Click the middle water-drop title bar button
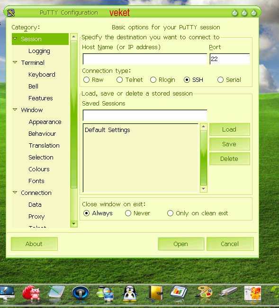279x308 pixels. pyautogui.click(x=244, y=13)
